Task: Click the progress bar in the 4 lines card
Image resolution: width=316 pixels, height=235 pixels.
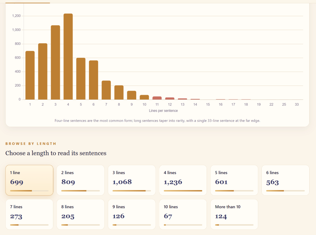Action: pos(183,191)
